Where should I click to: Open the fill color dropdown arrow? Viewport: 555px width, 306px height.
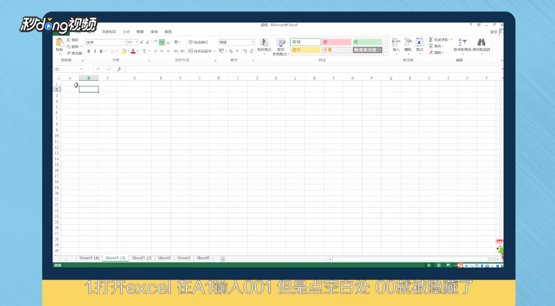coord(128,51)
